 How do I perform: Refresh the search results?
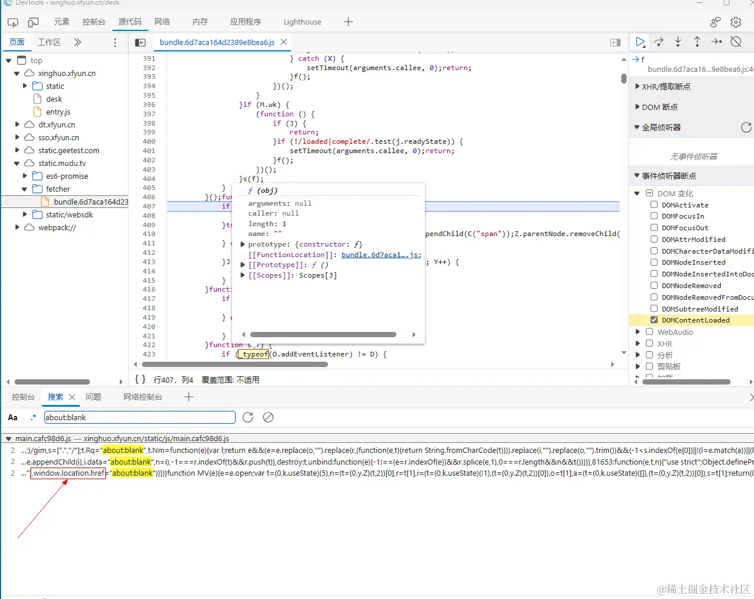coord(248,417)
